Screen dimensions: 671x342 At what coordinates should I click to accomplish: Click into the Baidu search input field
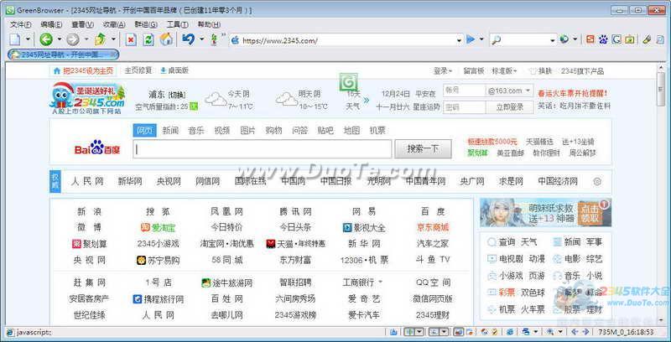pyautogui.click(x=263, y=149)
